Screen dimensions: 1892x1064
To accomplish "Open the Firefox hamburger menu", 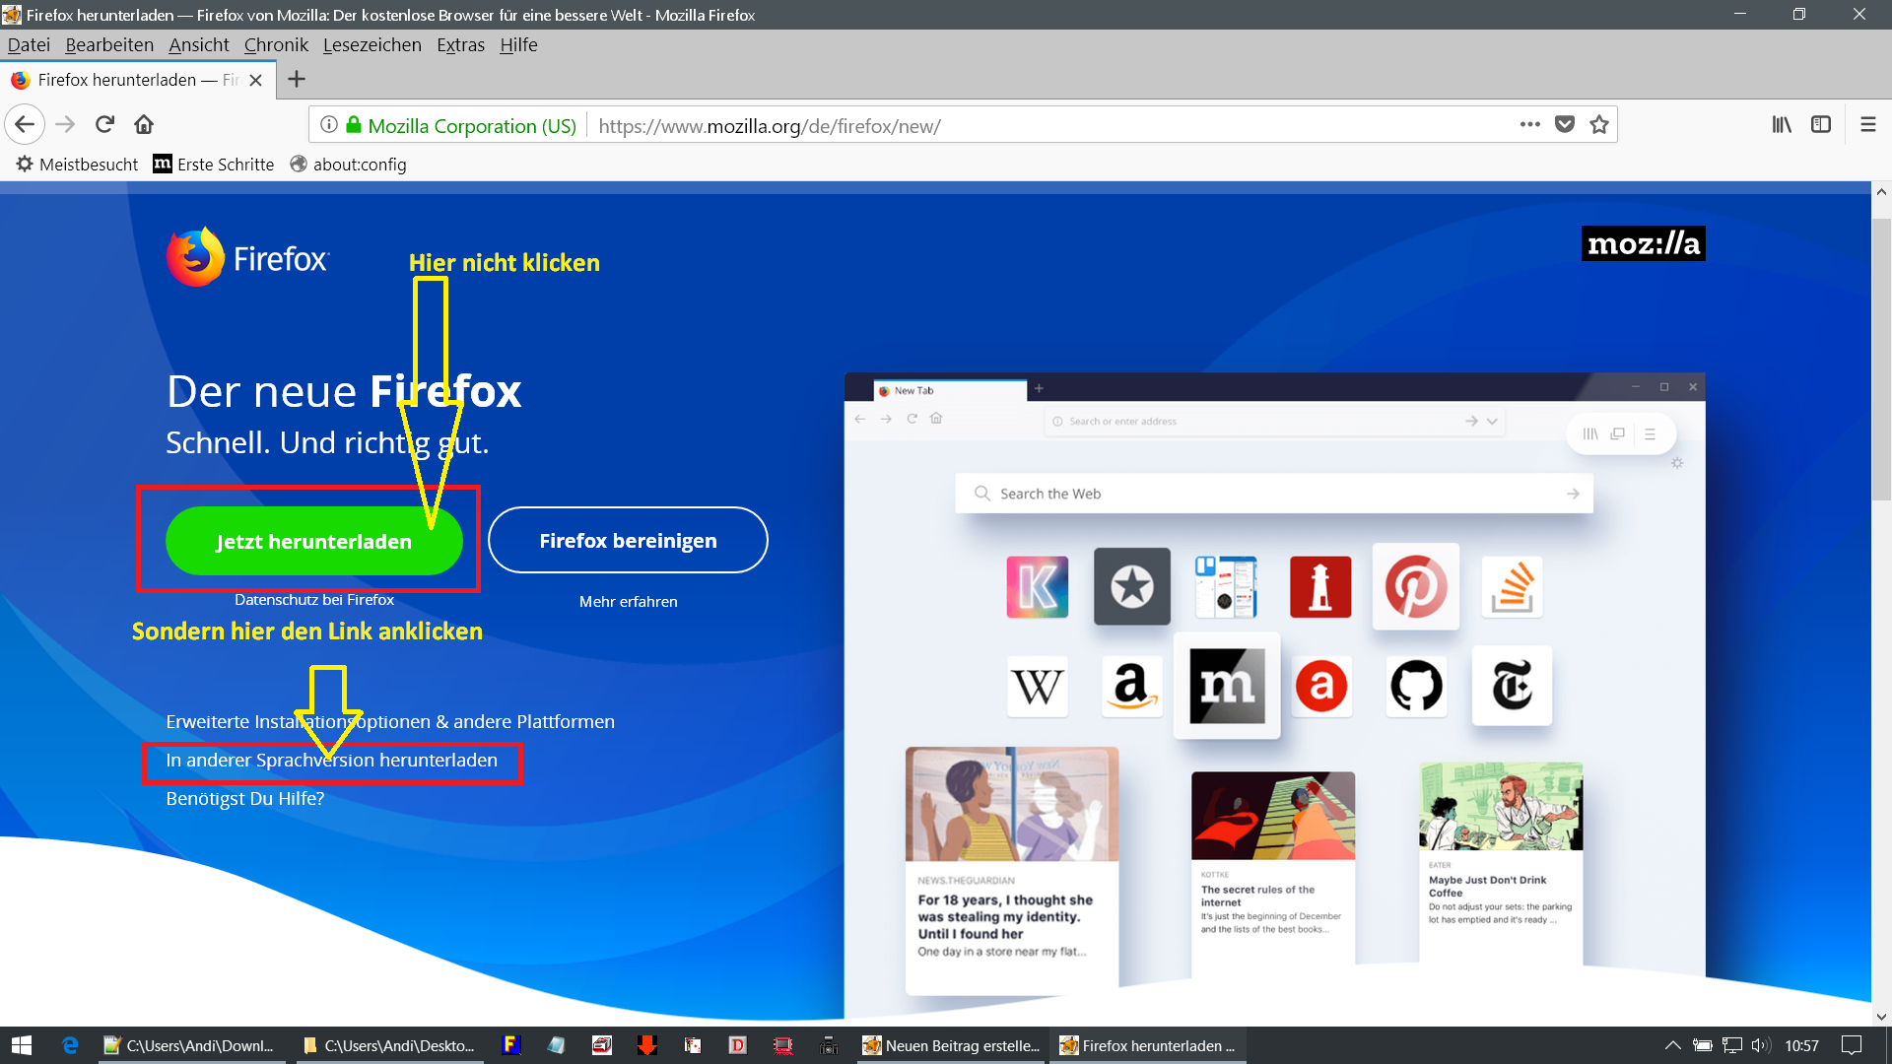I will click(1867, 124).
